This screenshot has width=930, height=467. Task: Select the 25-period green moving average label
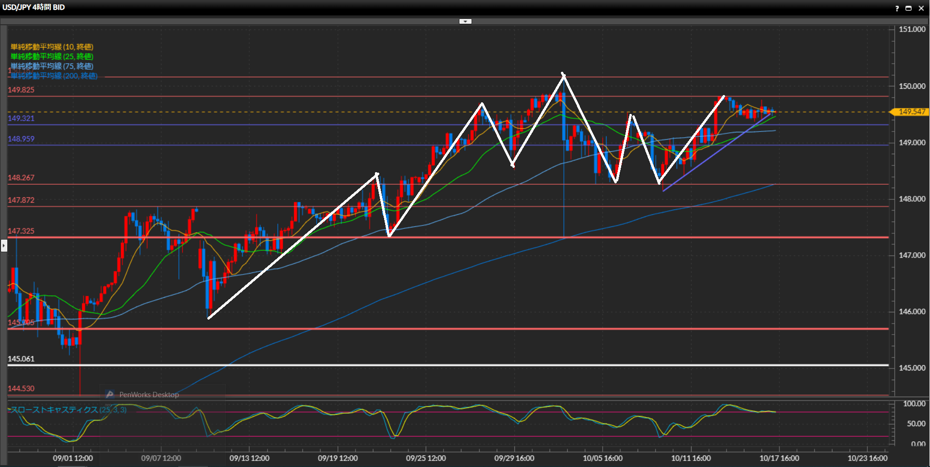tap(52, 57)
